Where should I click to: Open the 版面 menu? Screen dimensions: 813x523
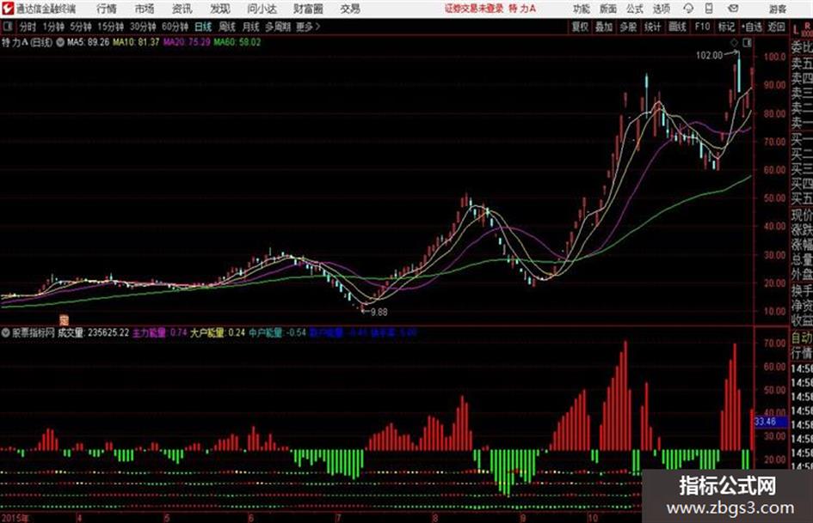[x=607, y=9]
